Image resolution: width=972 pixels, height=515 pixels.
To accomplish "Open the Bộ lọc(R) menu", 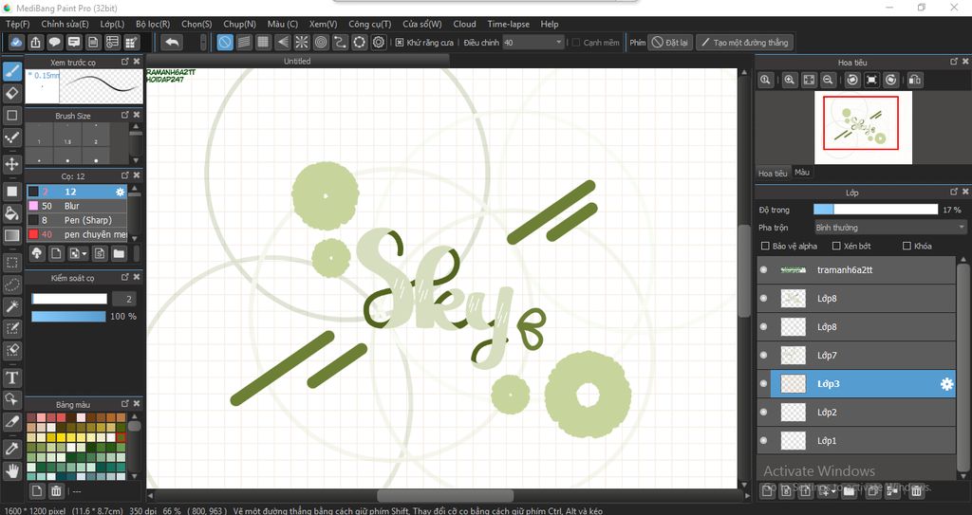I will click(x=153, y=24).
